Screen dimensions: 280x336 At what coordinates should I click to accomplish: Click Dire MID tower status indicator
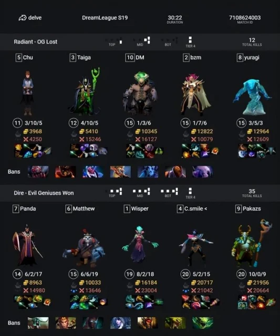(141, 191)
